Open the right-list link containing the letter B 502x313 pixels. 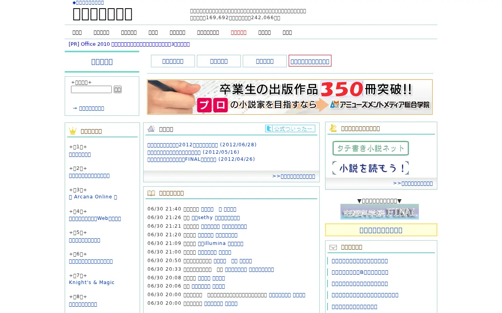tap(360, 272)
